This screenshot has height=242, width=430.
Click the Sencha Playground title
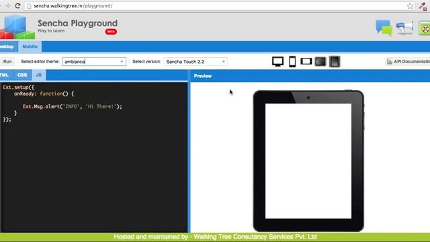78,24
